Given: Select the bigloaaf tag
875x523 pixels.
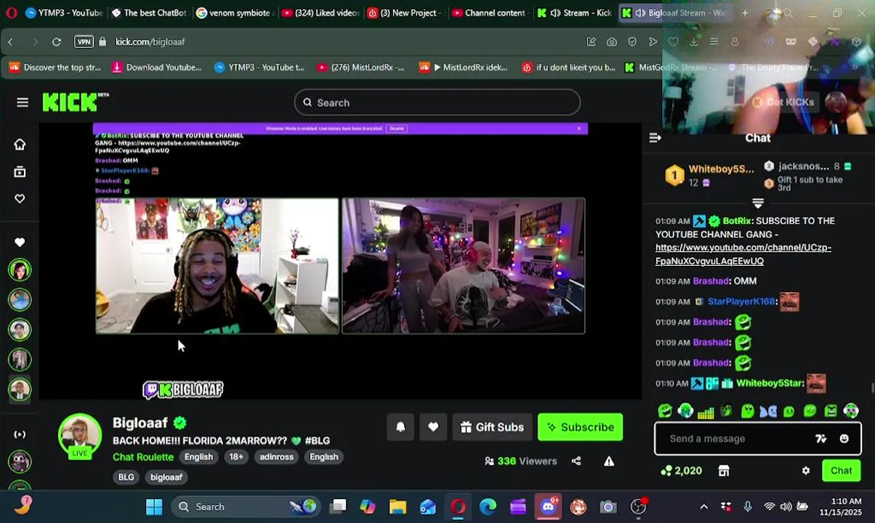Looking at the screenshot, I should coord(166,477).
